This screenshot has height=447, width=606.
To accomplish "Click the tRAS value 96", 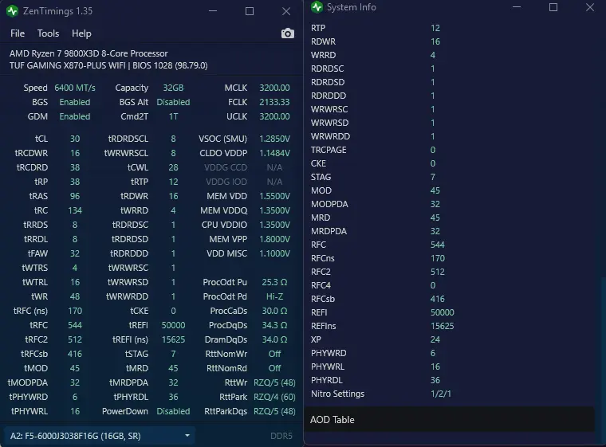I will click(x=75, y=196).
